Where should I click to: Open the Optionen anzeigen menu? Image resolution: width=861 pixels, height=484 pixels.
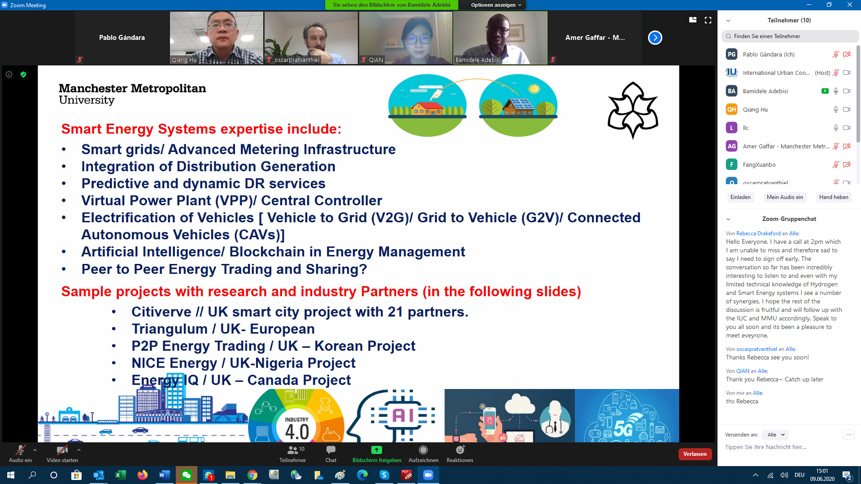pyautogui.click(x=496, y=5)
